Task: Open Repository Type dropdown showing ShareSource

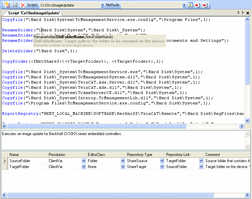Action: (162, 161)
